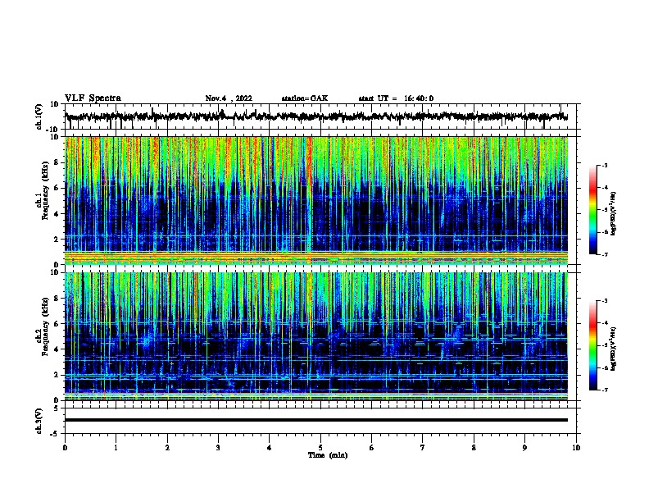Click the 'VLF Spectra' title text
The height and width of the screenshot is (502, 649).
point(93,98)
